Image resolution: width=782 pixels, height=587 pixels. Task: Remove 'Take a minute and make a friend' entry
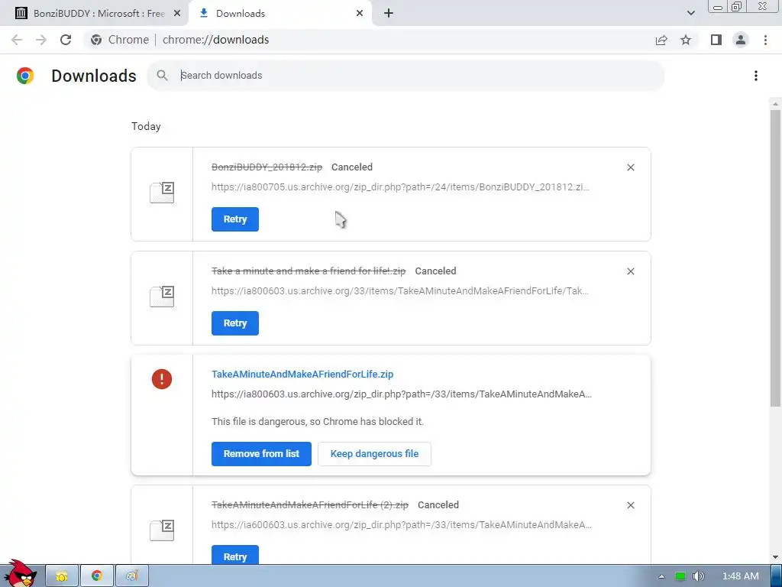coord(630,271)
